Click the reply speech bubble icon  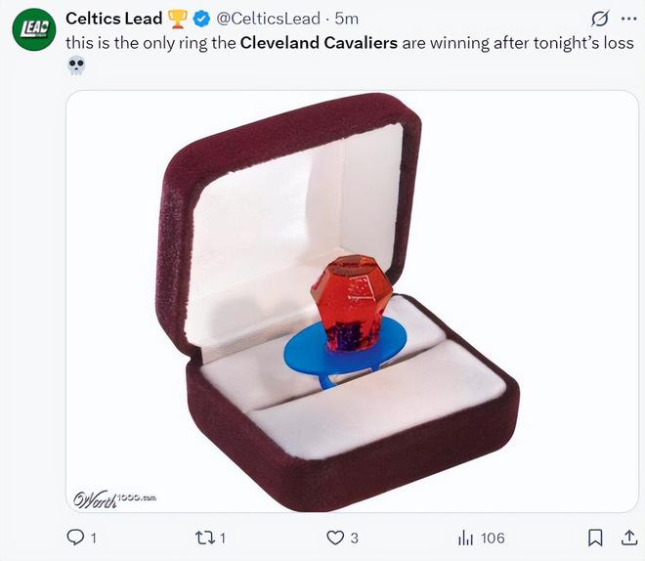(75, 538)
